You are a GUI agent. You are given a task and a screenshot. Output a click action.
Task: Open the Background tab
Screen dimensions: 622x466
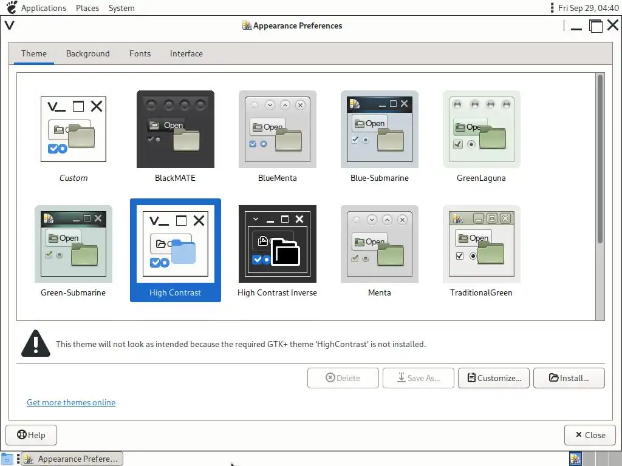[x=87, y=53]
